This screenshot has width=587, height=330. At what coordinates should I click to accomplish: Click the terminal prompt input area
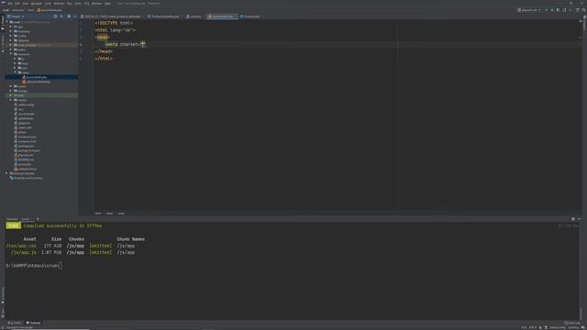point(61,266)
